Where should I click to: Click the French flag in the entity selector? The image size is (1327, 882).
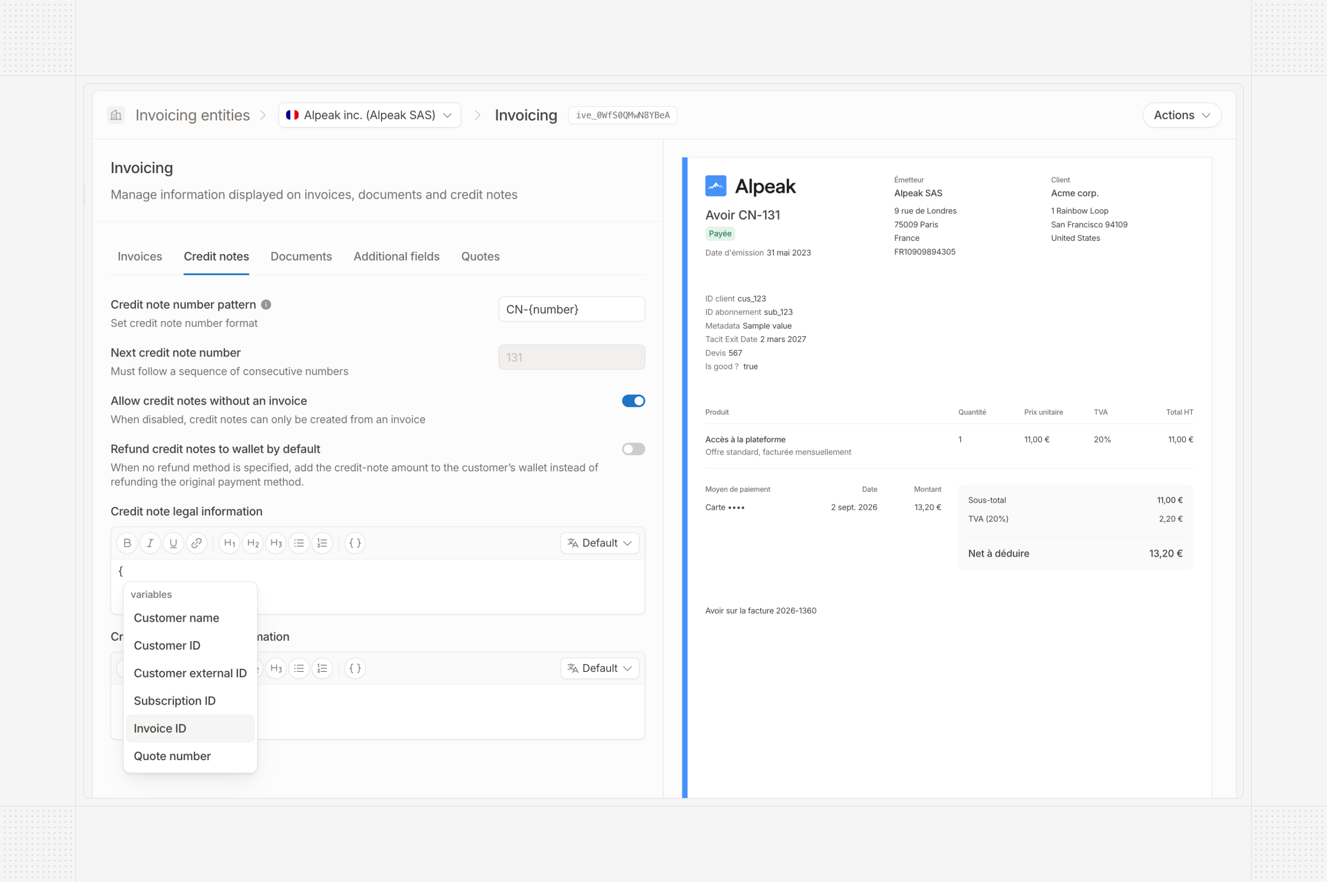tap(292, 115)
